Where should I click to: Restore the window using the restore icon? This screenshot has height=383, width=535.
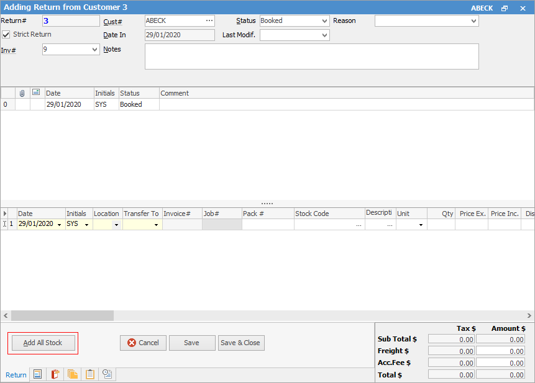pyautogui.click(x=505, y=8)
